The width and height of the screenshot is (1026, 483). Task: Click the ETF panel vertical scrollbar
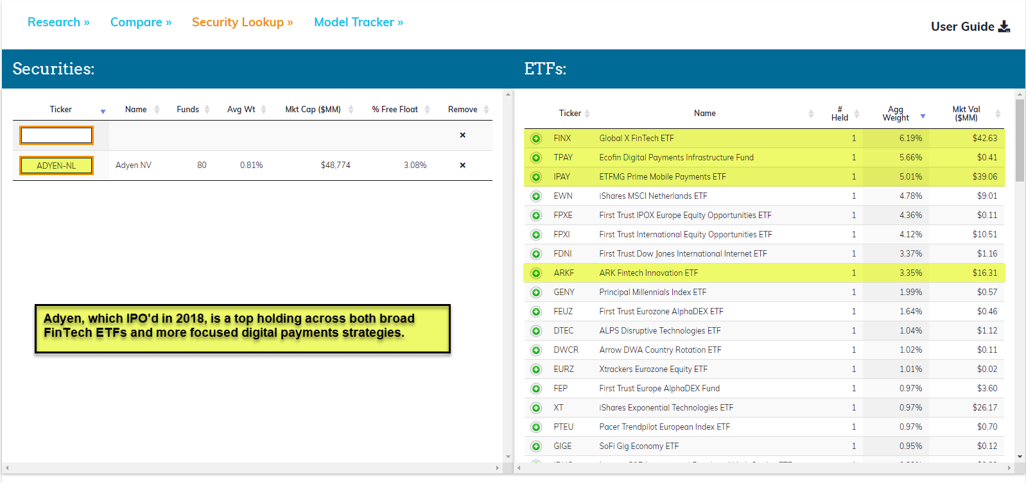pos(1020,140)
